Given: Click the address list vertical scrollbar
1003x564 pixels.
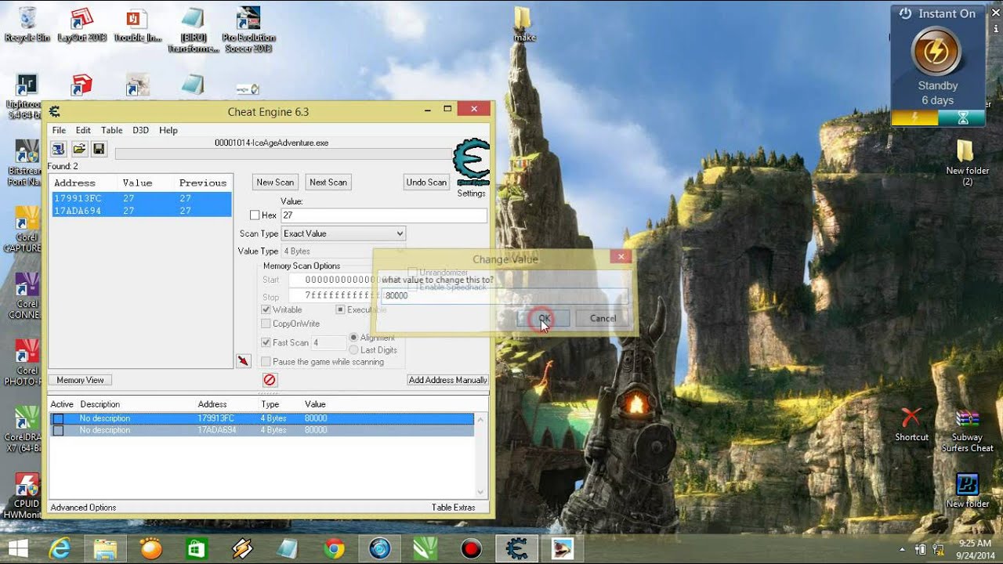Looking at the screenshot, I should (x=481, y=454).
